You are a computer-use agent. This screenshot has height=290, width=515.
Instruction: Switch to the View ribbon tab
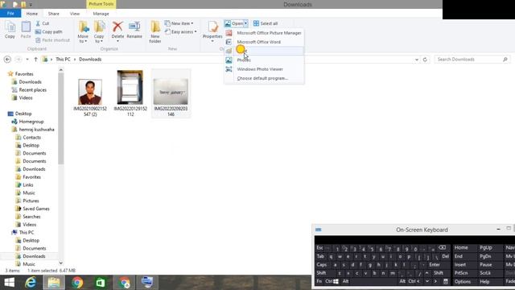pos(75,14)
